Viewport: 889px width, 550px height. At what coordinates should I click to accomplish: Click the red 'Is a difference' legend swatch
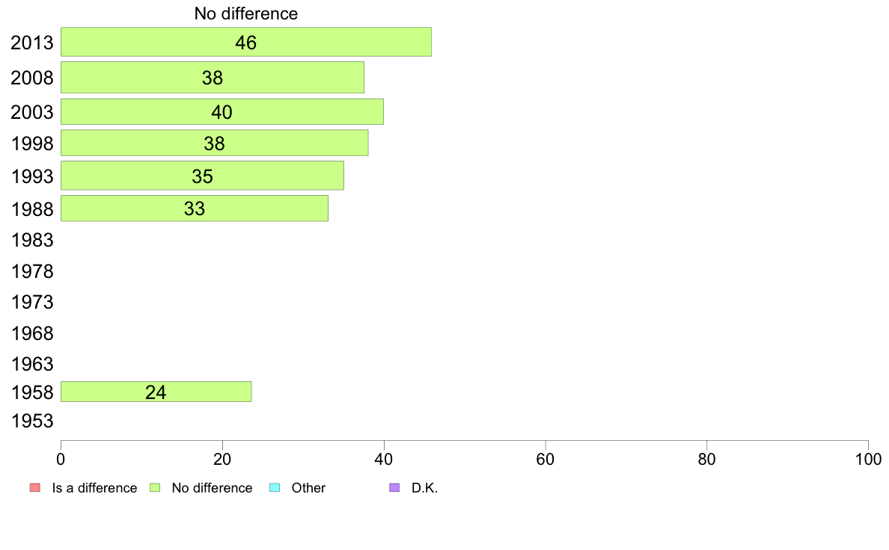point(35,488)
